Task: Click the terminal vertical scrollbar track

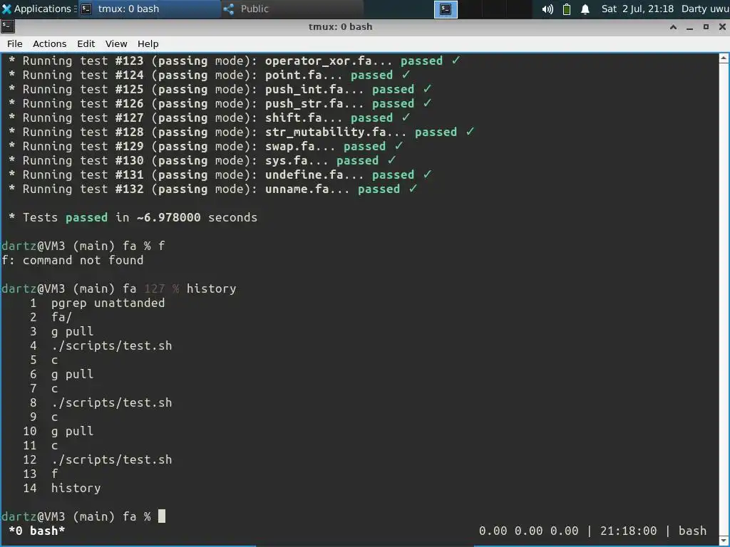Action: tap(724, 299)
